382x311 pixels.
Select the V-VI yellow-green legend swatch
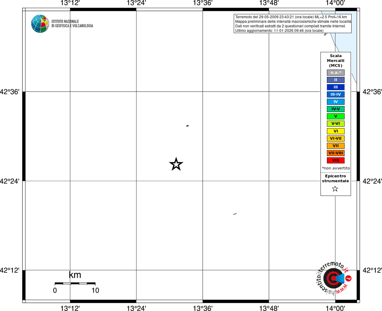click(336, 124)
